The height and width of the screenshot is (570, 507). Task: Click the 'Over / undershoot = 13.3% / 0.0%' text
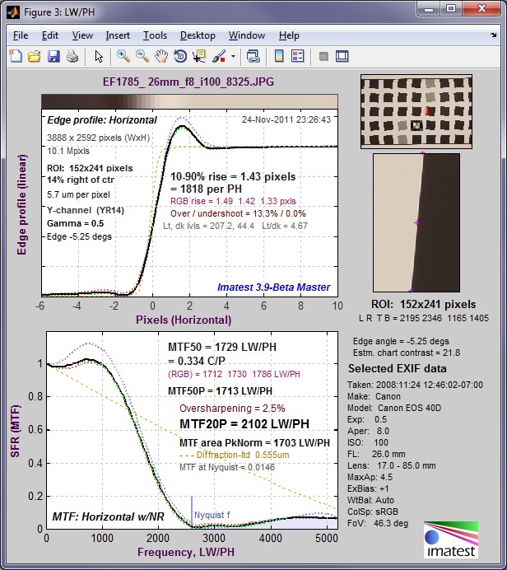[x=238, y=213]
